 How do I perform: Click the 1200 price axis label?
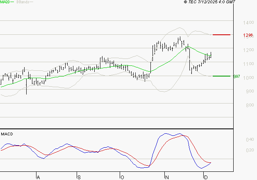pos(248,50)
